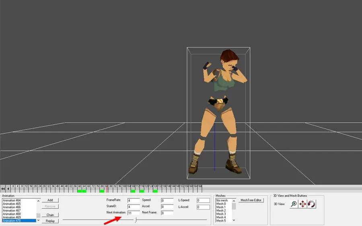The height and width of the screenshot is (226, 362).
Task: Choose Mesh 3 in the Meshes list
Action: tap(221, 214)
